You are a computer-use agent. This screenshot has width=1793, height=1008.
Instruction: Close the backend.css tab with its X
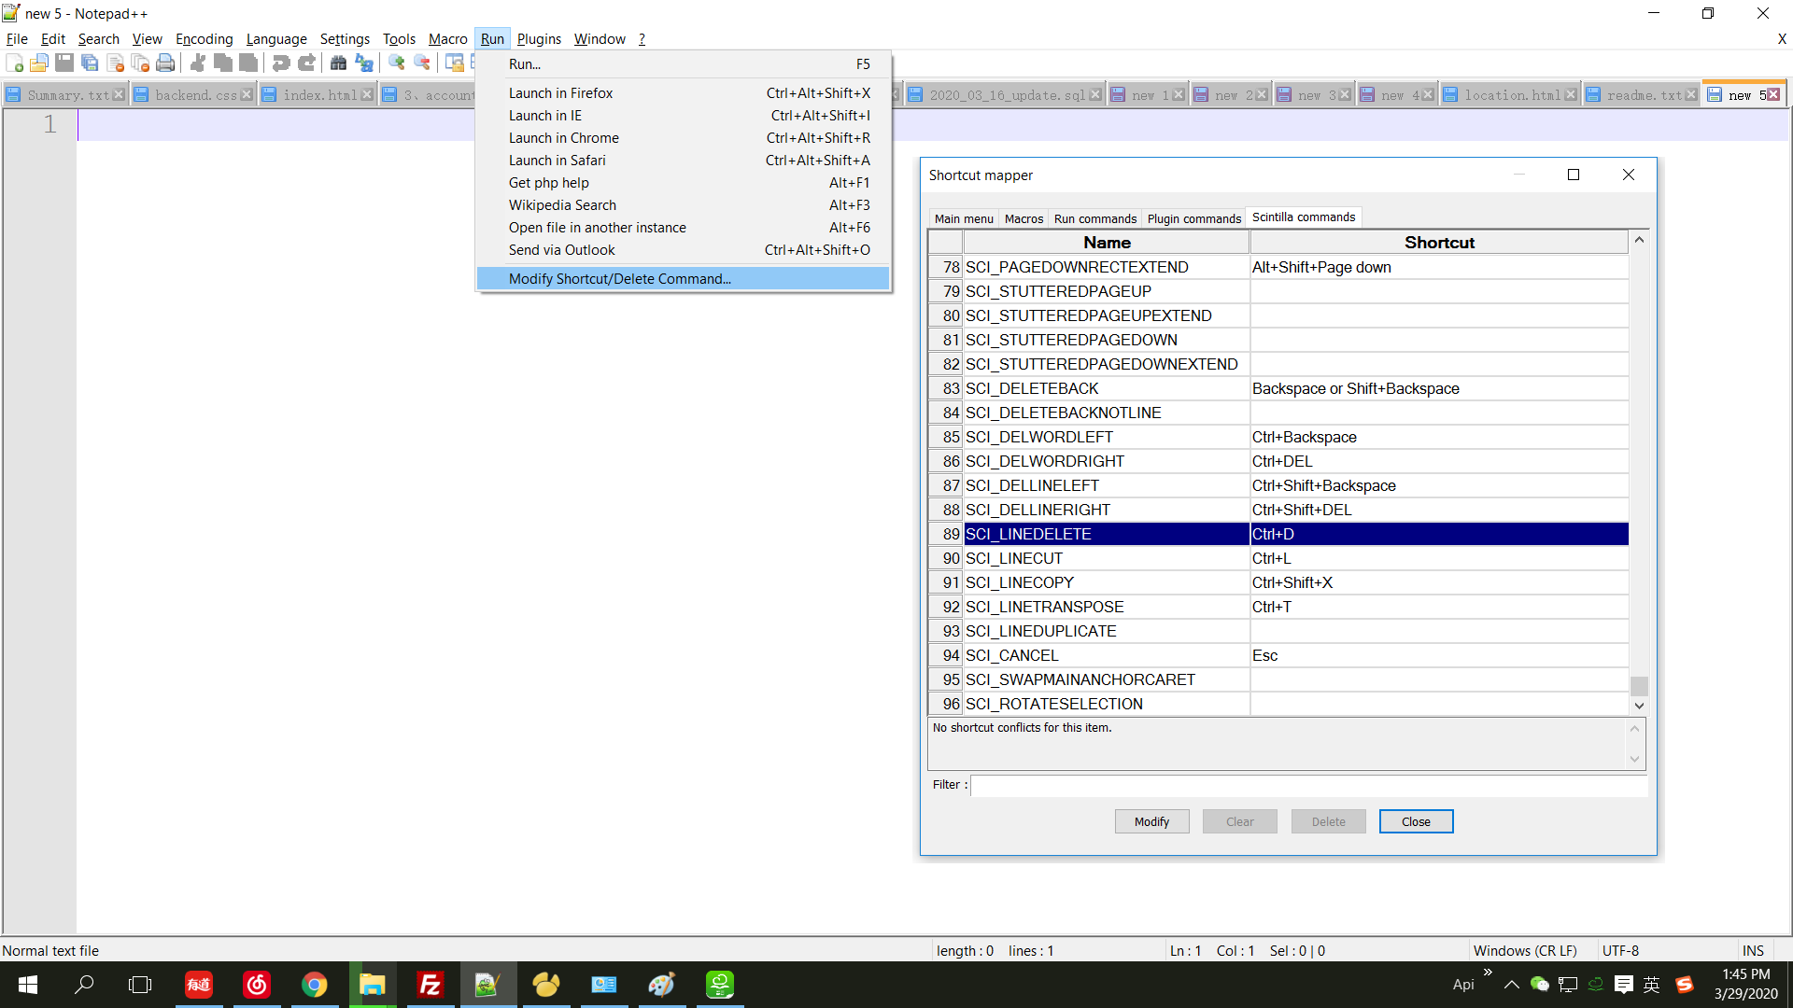click(247, 95)
